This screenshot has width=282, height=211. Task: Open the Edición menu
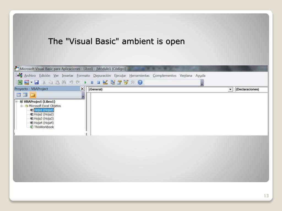click(45, 76)
